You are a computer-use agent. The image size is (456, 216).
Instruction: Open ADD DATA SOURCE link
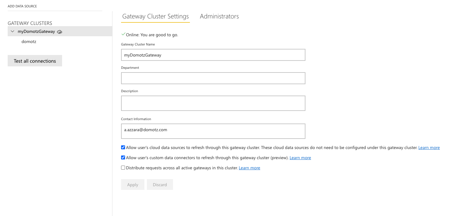coord(22,6)
